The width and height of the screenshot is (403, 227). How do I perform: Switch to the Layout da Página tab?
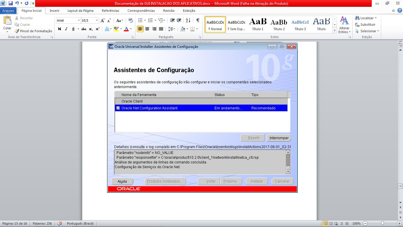pos(80,11)
